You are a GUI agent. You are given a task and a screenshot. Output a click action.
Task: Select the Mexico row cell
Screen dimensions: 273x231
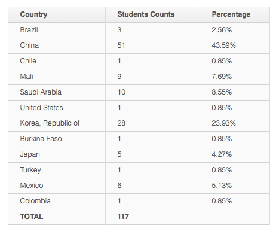tap(57, 186)
